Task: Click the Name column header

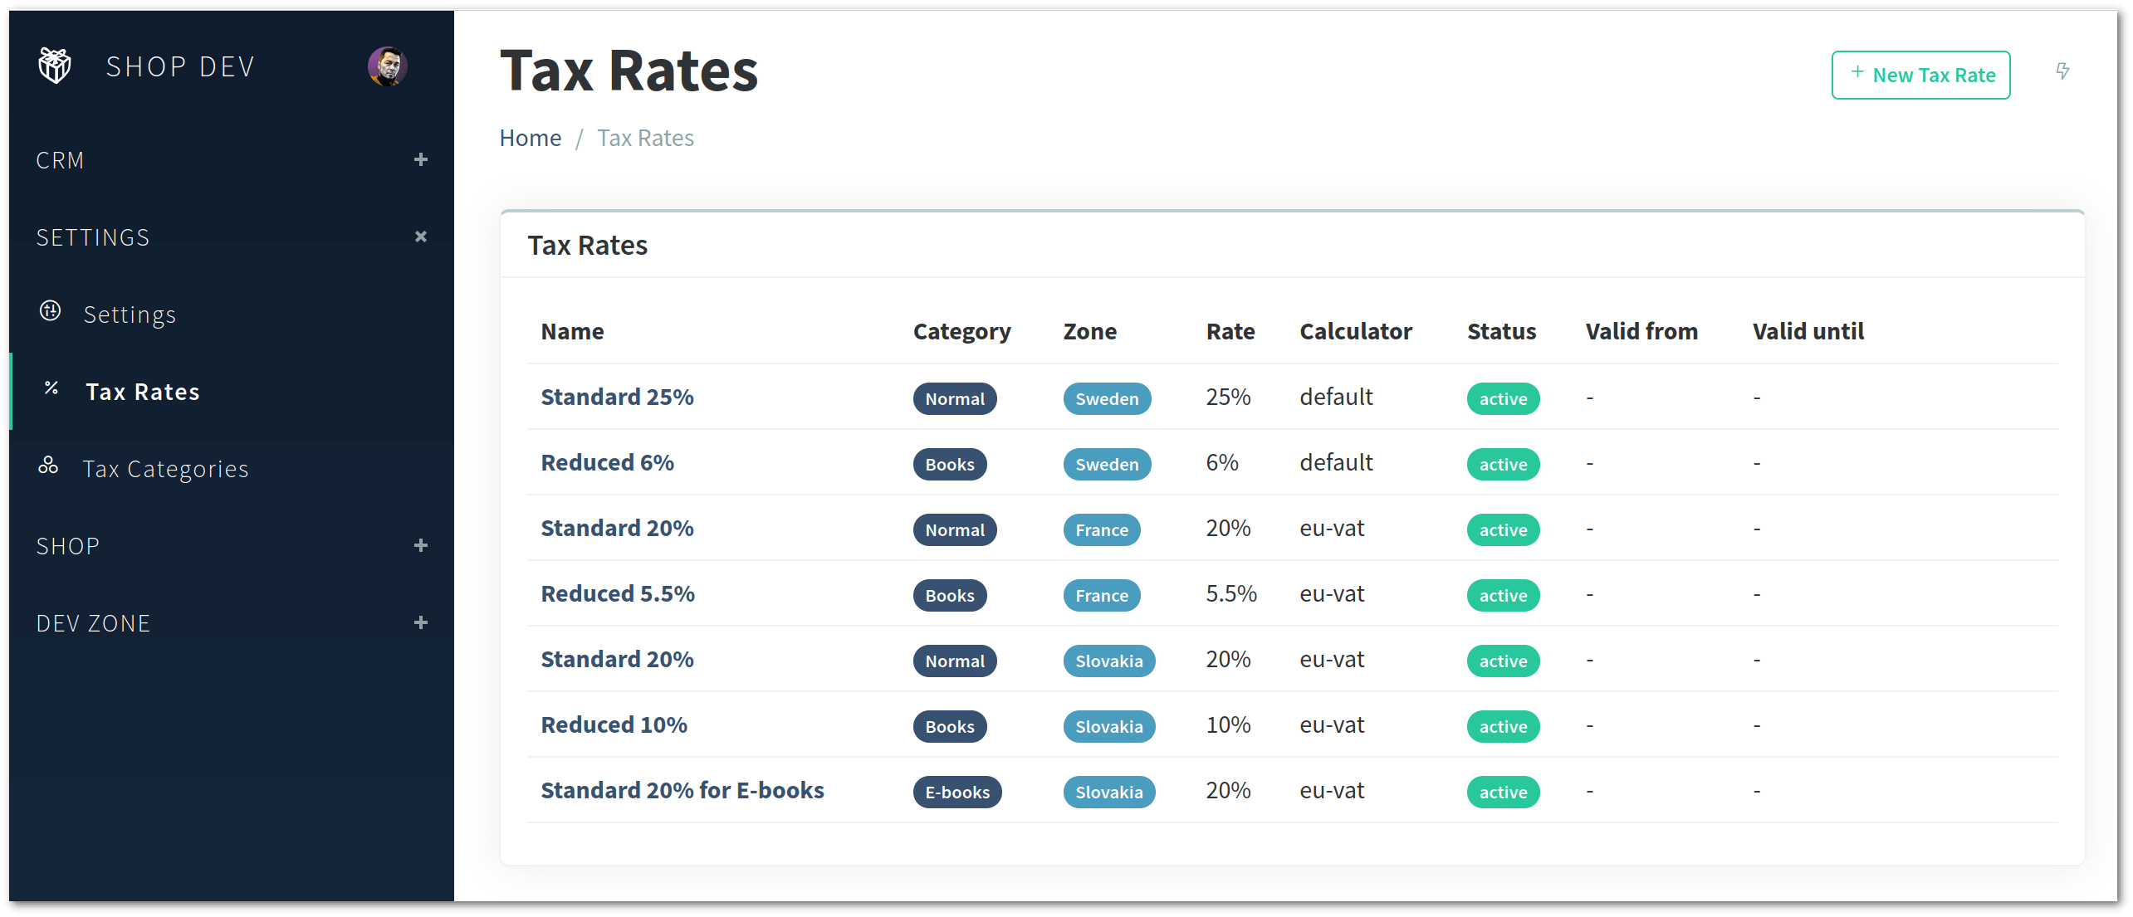Action: click(x=572, y=331)
